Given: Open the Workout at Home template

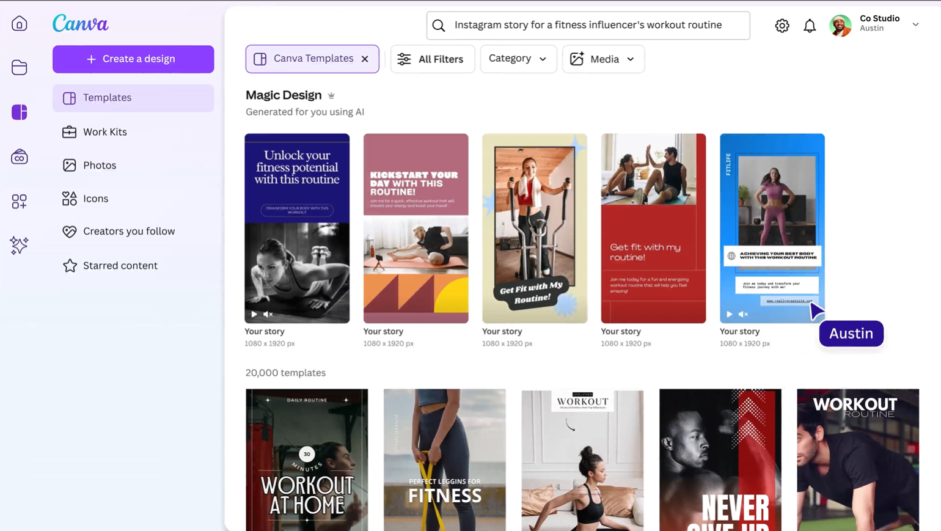Looking at the screenshot, I should pos(307,460).
